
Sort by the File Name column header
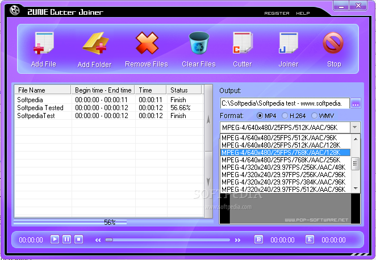(43, 90)
